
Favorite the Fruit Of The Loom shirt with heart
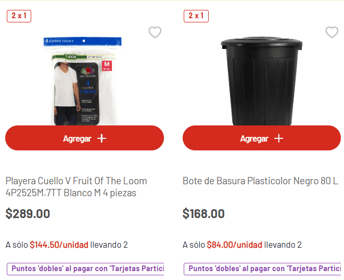point(155,32)
